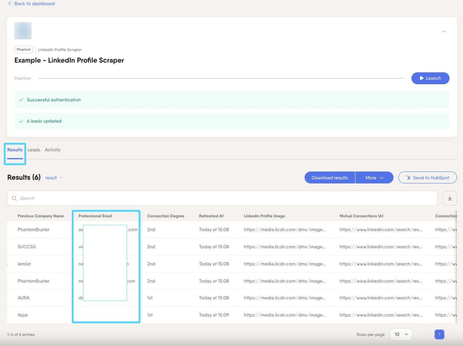
Task: Switch to the Activity tab
Action: click(x=53, y=150)
